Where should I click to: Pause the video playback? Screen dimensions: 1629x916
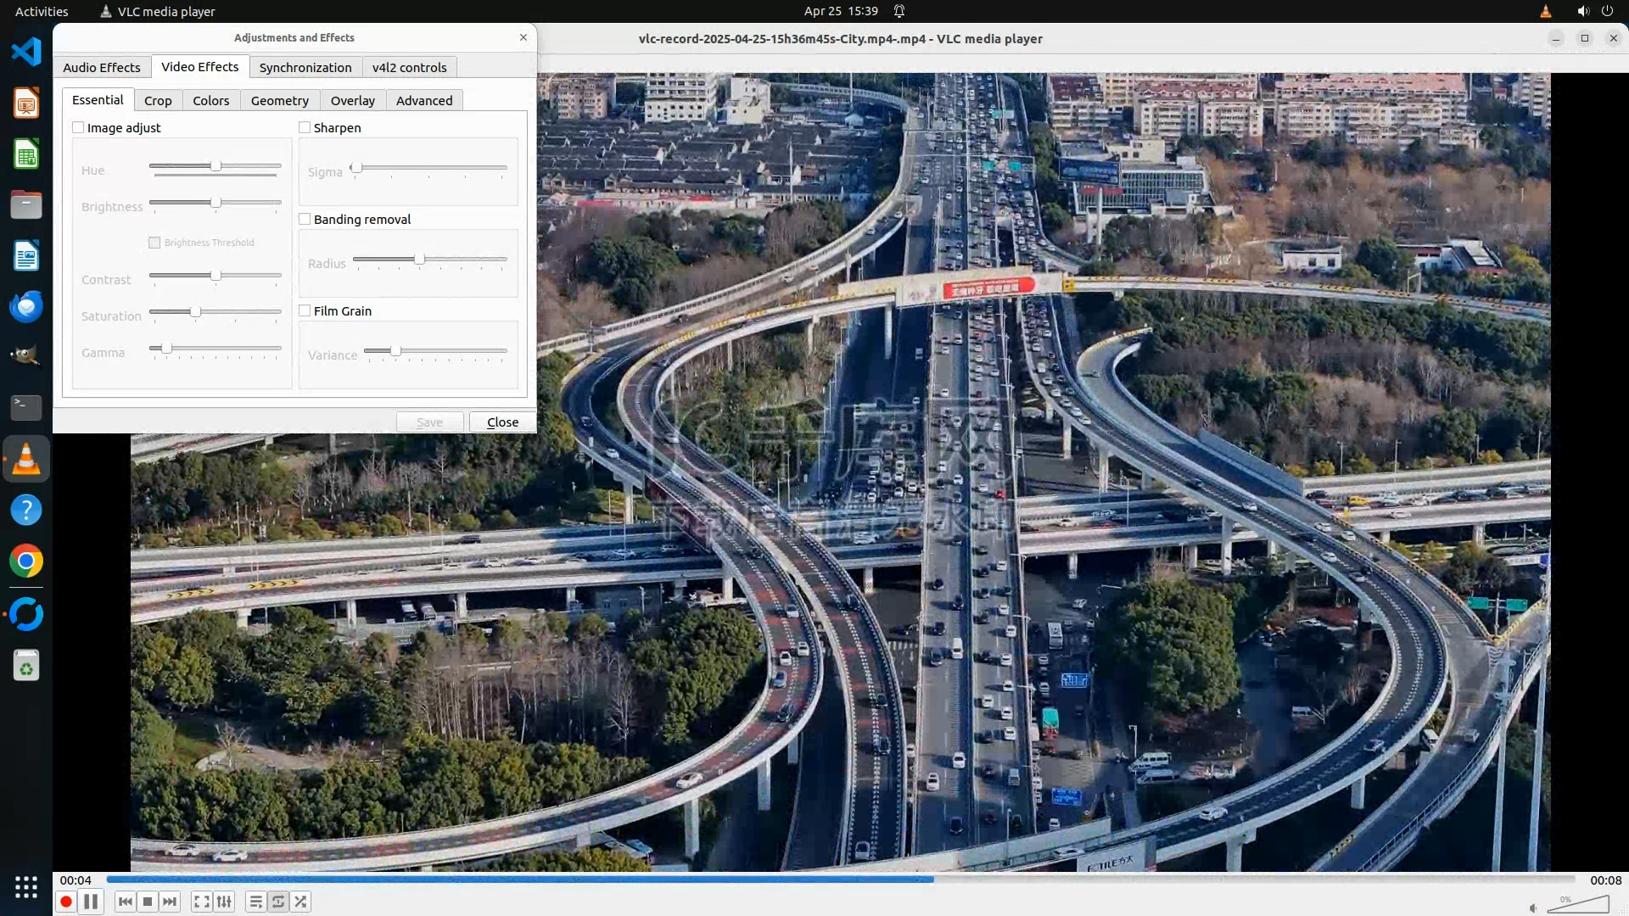(x=91, y=902)
